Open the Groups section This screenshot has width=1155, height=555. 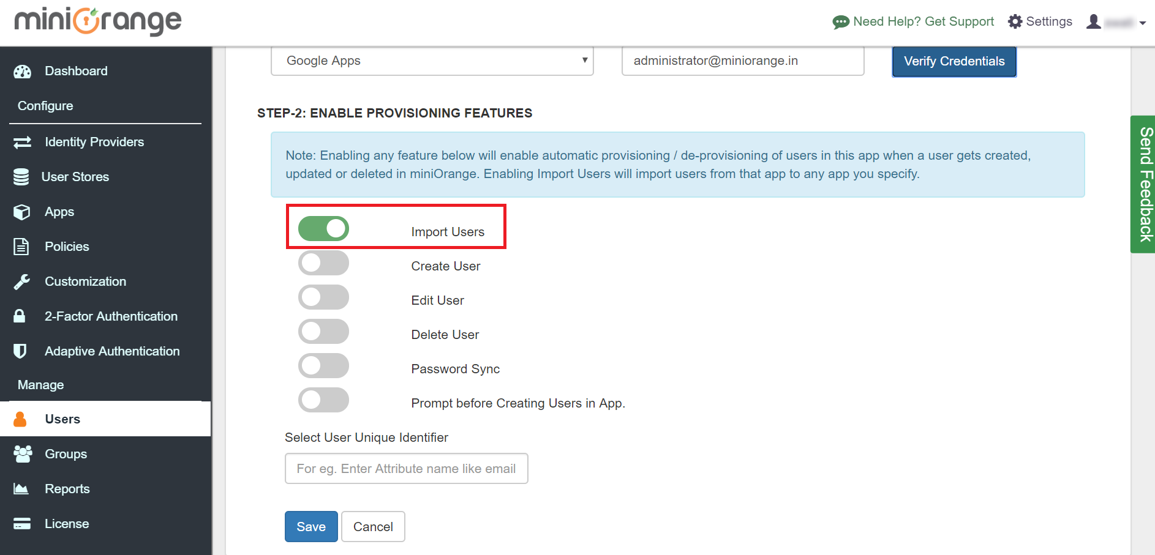(65, 453)
